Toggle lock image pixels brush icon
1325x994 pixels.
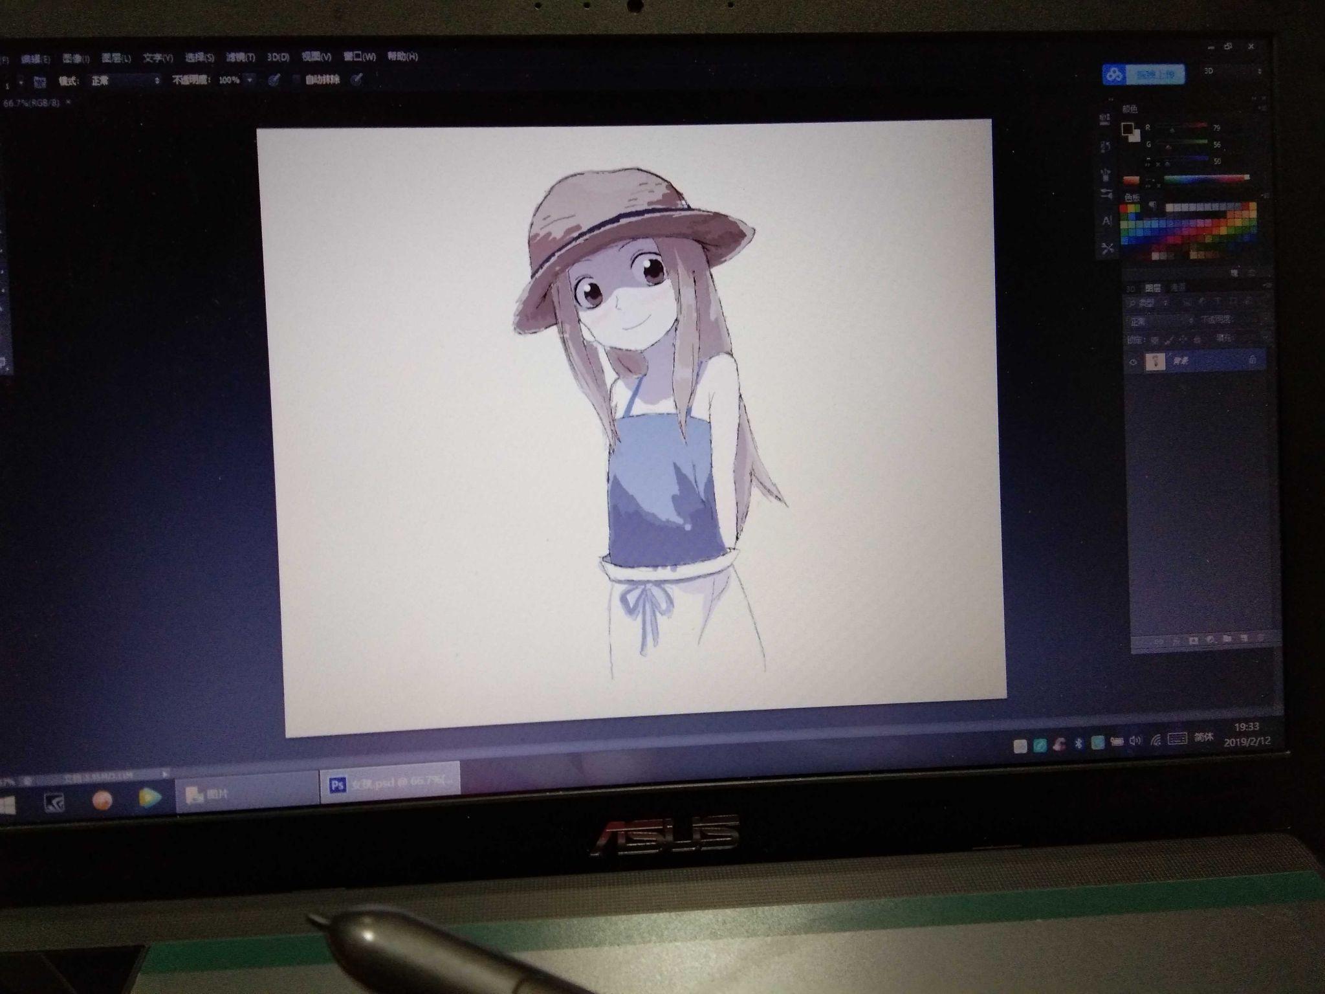[1168, 340]
